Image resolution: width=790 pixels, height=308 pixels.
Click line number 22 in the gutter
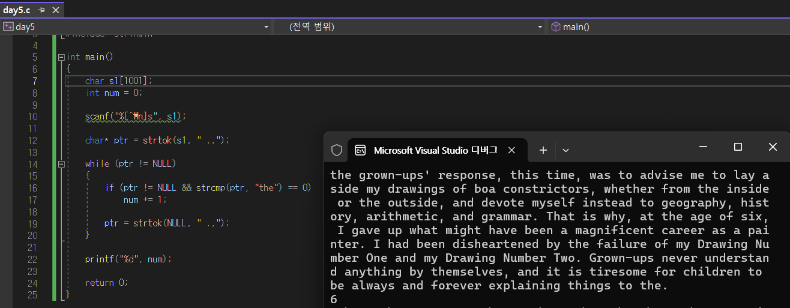pos(32,259)
